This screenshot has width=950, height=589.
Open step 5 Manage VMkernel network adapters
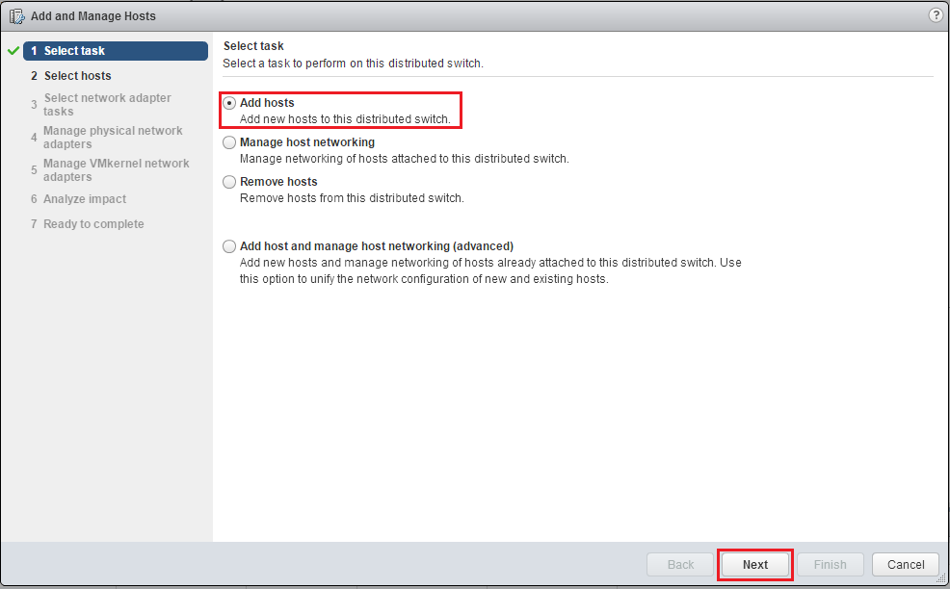116,170
